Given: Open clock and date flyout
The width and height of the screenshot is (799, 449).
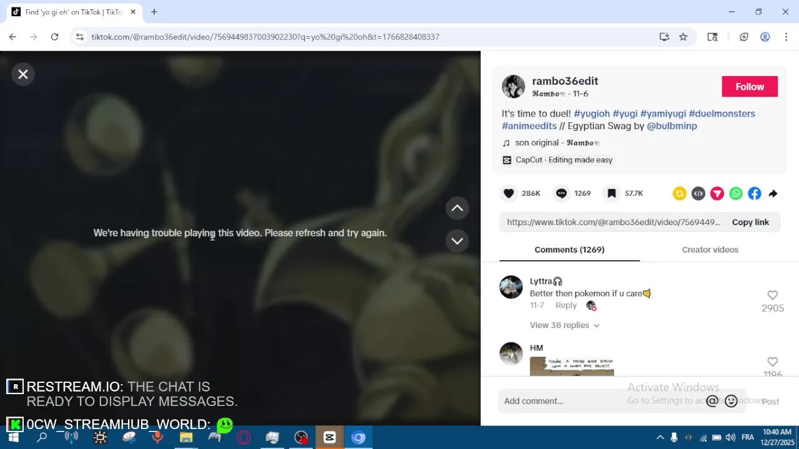Looking at the screenshot, I should pos(777,437).
